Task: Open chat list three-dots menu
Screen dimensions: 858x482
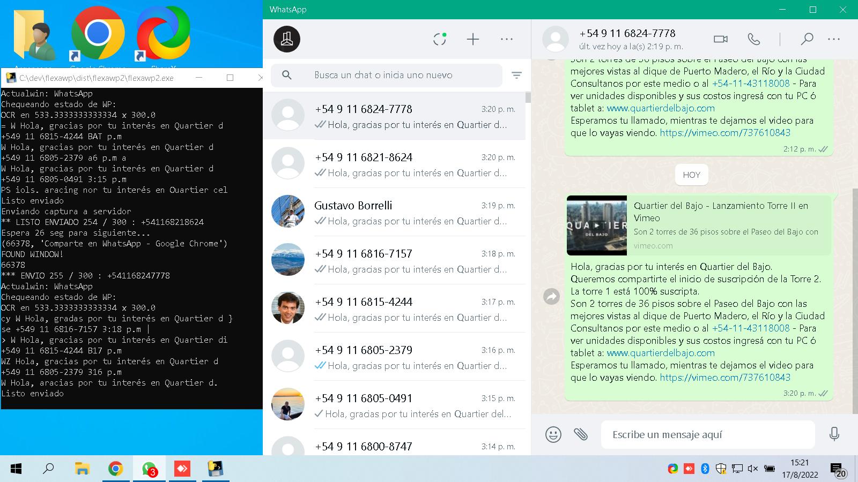Action: pyautogui.click(x=507, y=39)
